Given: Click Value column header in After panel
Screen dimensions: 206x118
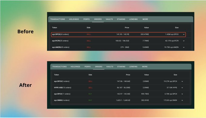Looking at the screenshot, I should [147, 75].
